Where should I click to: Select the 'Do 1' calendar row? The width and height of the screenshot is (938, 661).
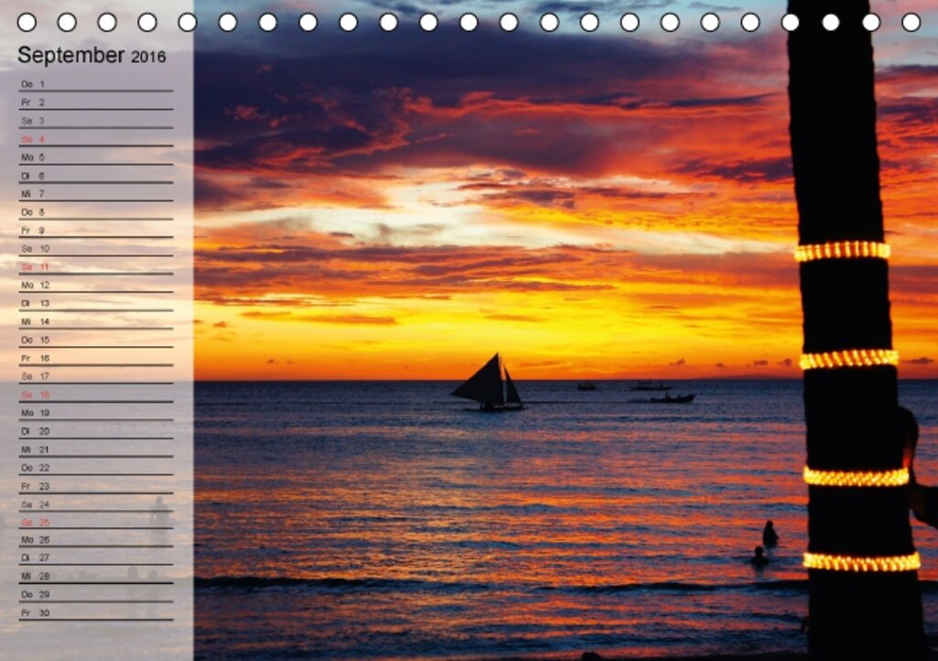tap(95, 84)
